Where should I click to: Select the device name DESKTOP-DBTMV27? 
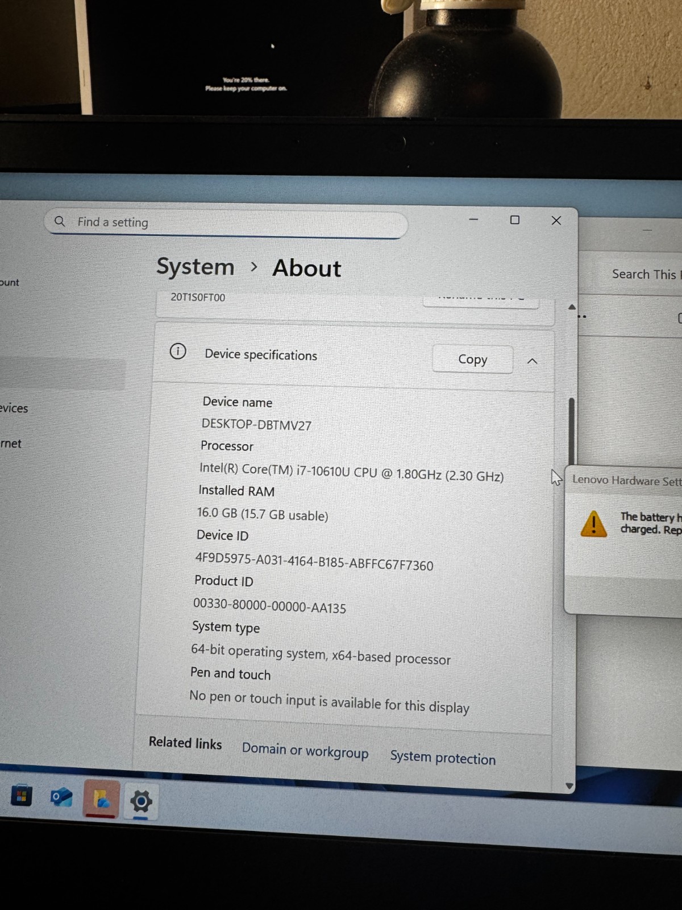(x=256, y=425)
